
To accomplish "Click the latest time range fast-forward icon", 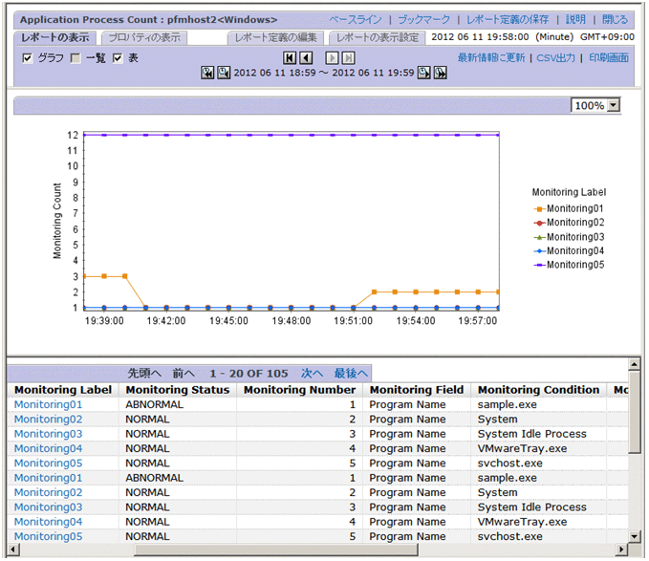I will tap(440, 74).
